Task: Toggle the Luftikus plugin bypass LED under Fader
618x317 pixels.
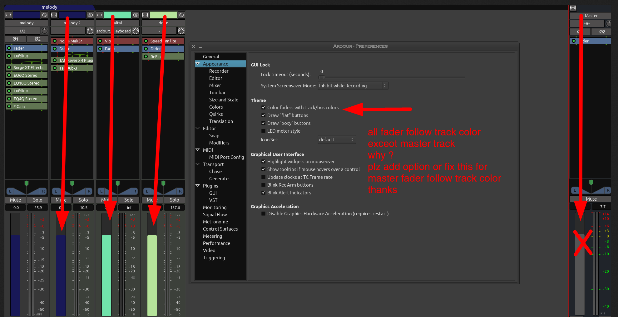Action: coord(9,56)
